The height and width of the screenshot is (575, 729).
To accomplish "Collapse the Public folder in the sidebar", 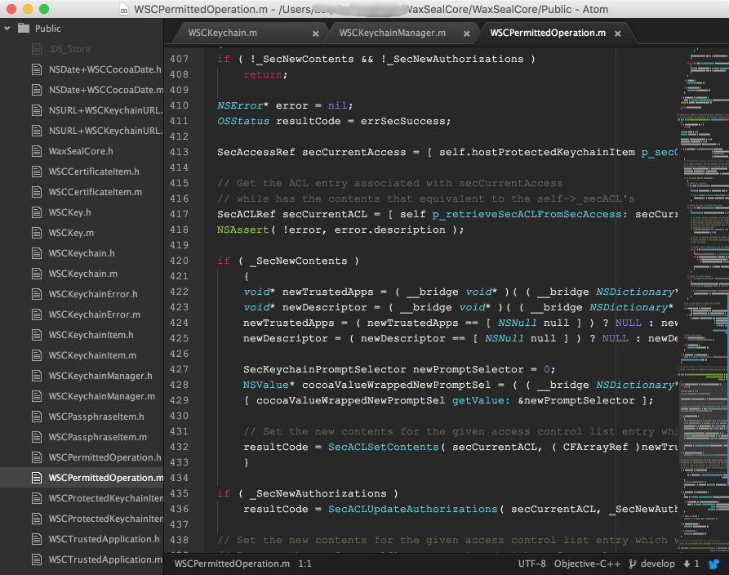I will (x=8, y=28).
